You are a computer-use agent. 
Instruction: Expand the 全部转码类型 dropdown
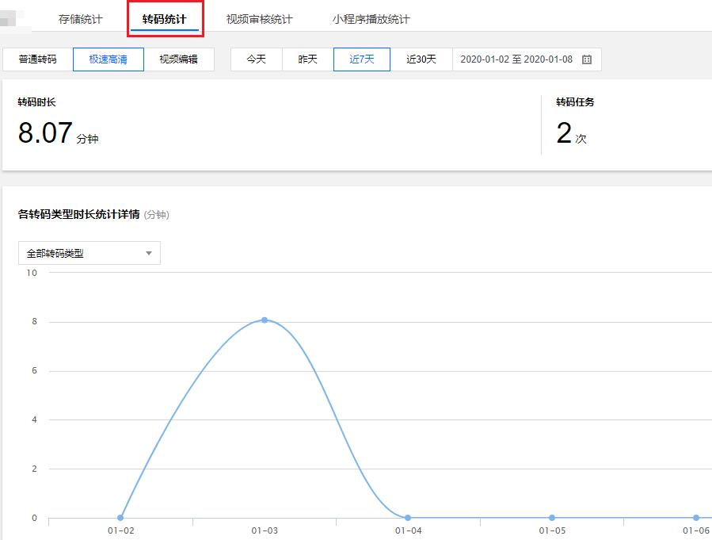pos(89,253)
